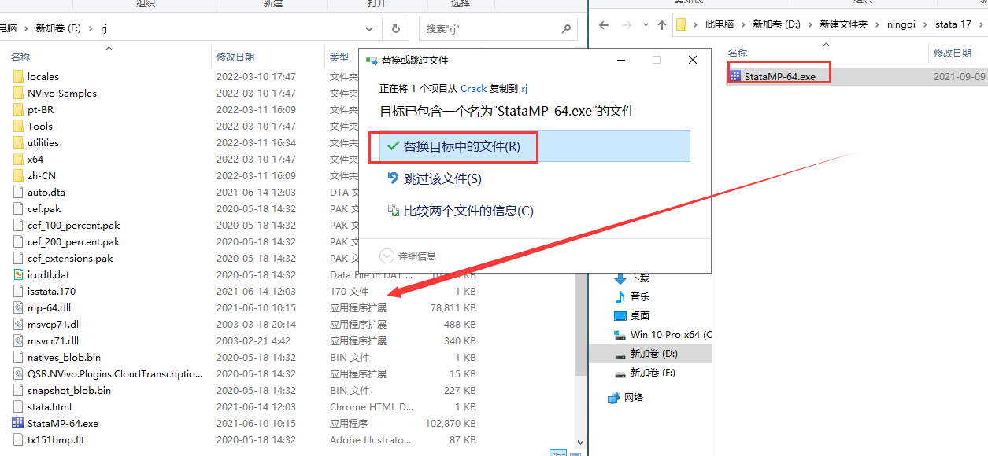This screenshot has height=456, width=988.
Task: Click the icudtl.dat file icon
Action: click(x=19, y=274)
